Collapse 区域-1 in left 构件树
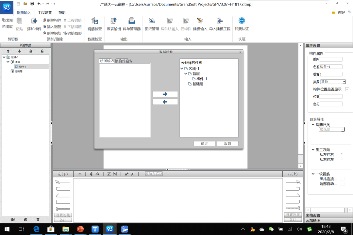 click(x=4, y=57)
